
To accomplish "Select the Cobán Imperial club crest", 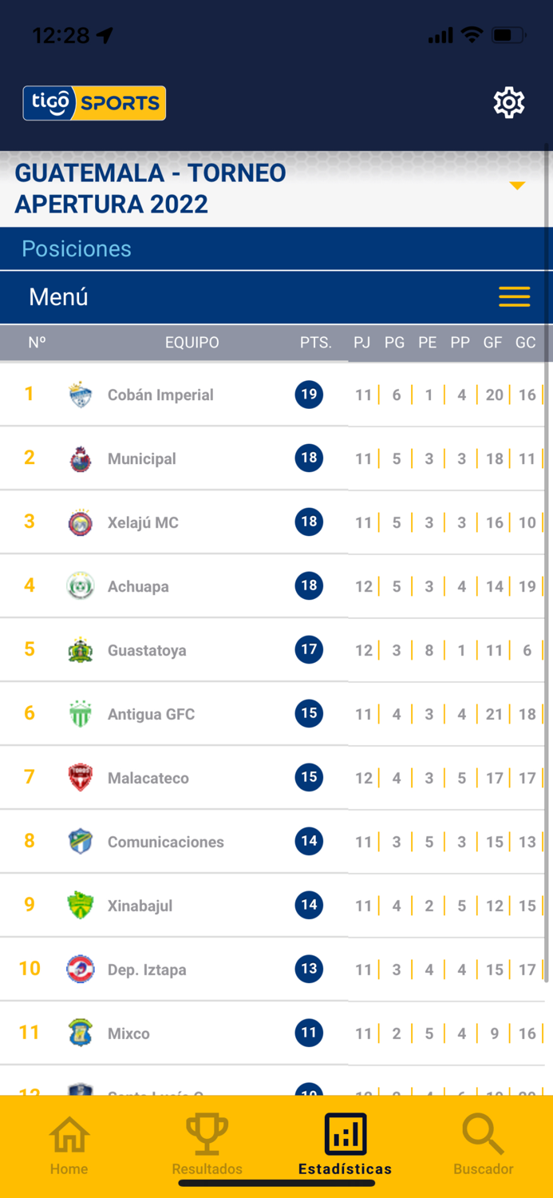I will click(80, 394).
